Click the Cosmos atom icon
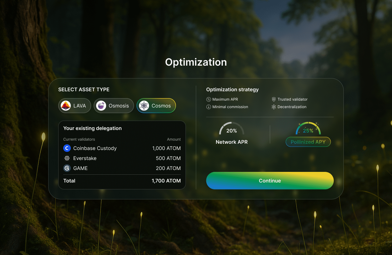 (x=144, y=106)
